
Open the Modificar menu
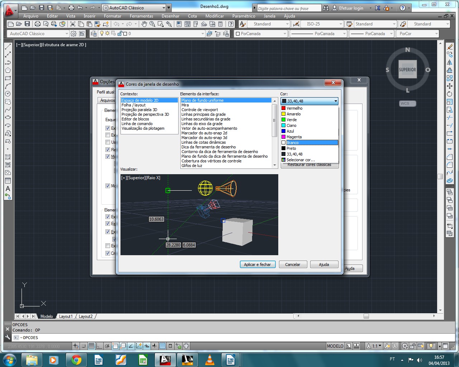tap(214, 16)
